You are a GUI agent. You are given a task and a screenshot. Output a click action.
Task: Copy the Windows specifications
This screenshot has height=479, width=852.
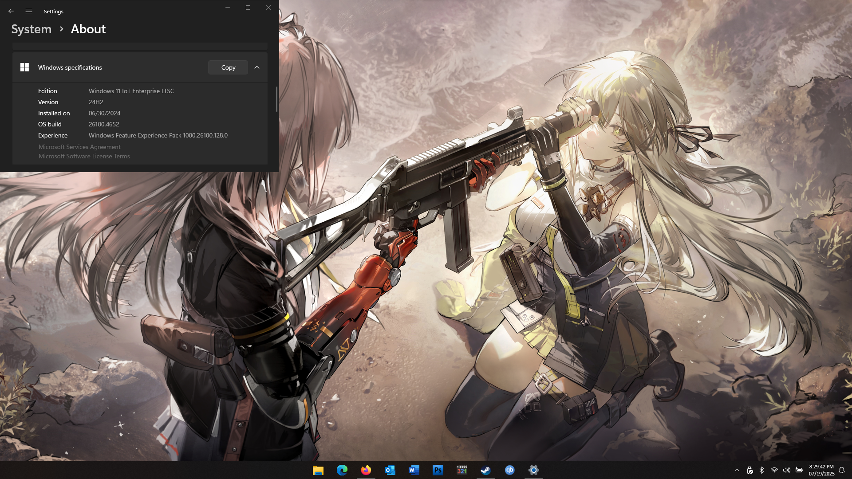[228, 67]
